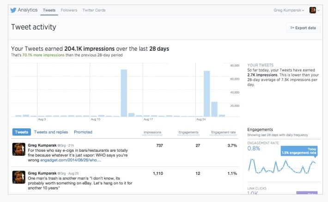
Task: Click the tall bar after Aug 24
Action: coord(207,94)
